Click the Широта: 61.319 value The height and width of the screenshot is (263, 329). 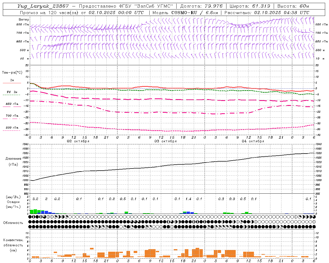pyautogui.click(x=250, y=6)
